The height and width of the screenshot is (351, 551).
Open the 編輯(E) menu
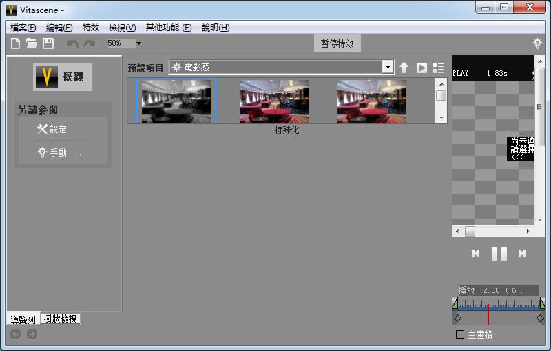coord(59,28)
